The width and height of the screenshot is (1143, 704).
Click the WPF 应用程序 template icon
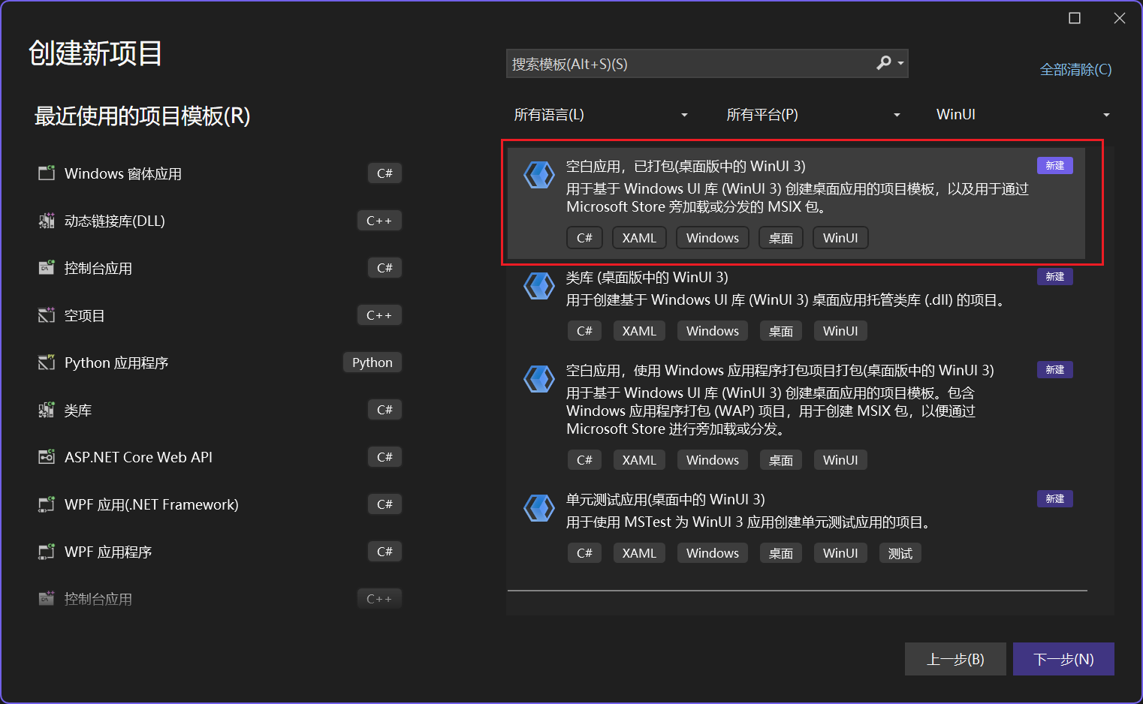click(47, 552)
